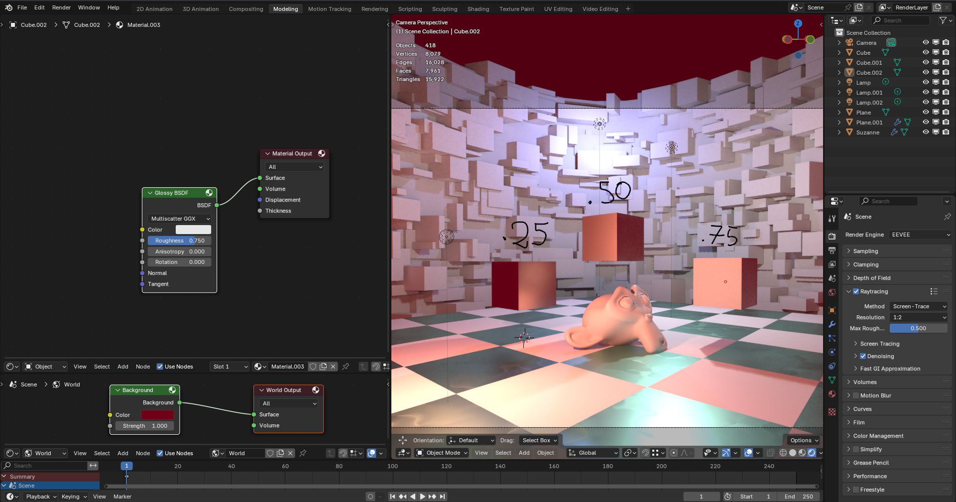Enable the Motion Blur checkbox
This screenshot has height=502, width=956.
pos(856,395)
